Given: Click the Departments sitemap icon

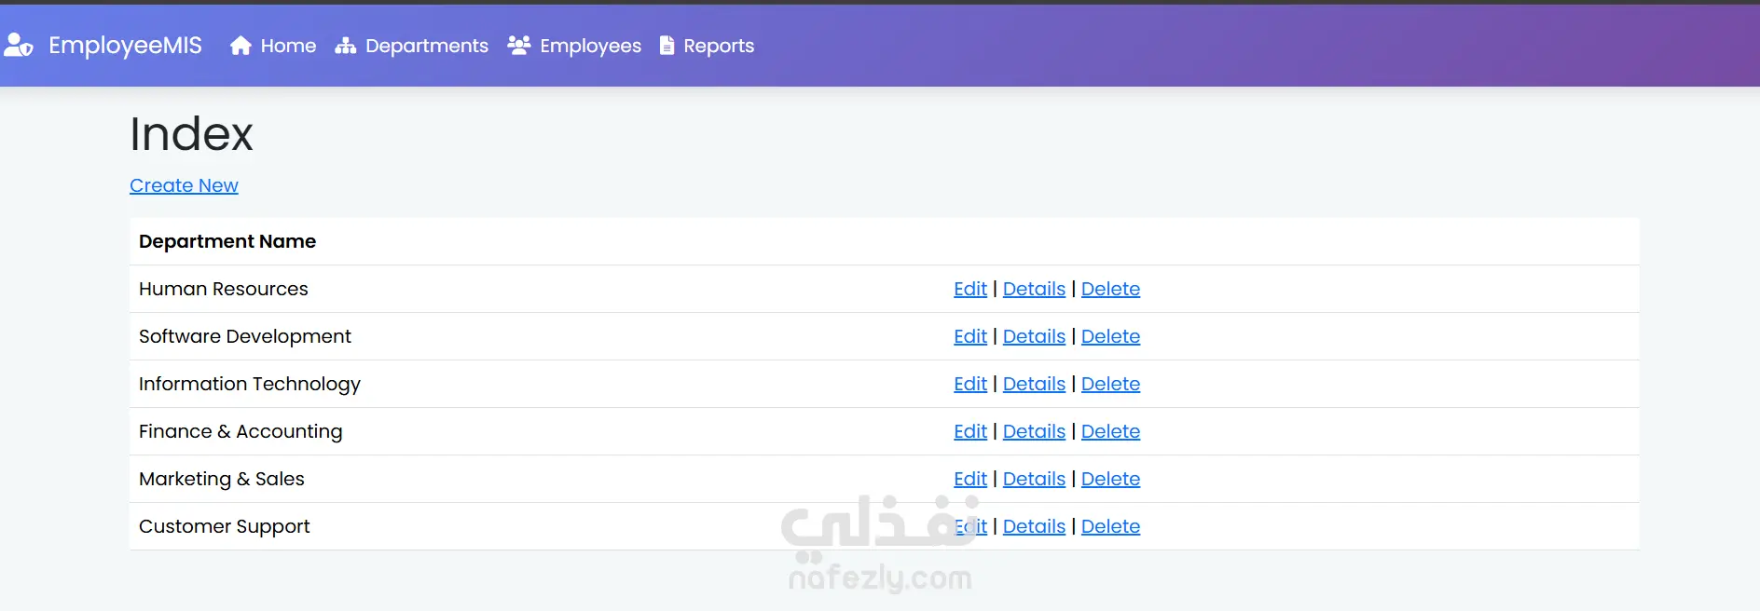Looking at the screenshot, I should pyautogui.click(x=346, y=46).
